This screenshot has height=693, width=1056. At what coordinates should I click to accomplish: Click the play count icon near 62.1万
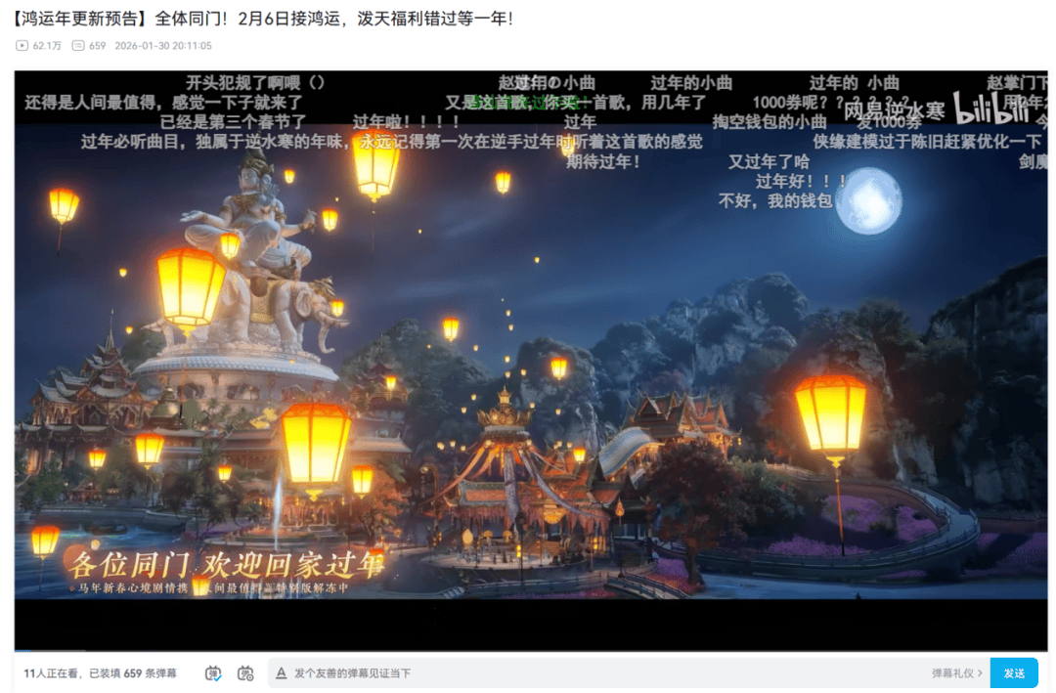coord(22,46)
